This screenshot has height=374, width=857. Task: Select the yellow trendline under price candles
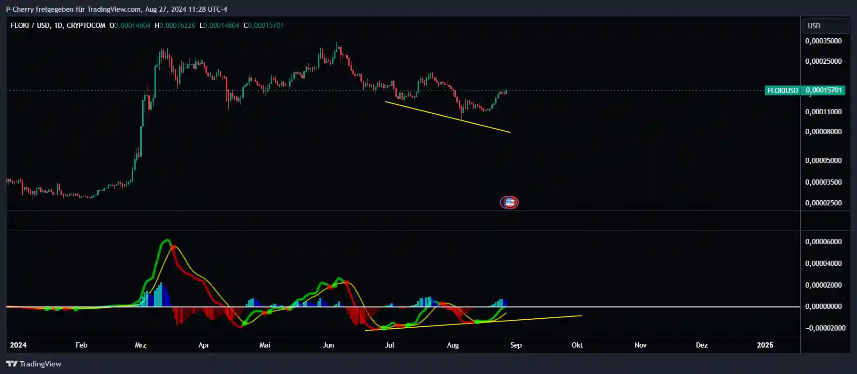(448, 117)
